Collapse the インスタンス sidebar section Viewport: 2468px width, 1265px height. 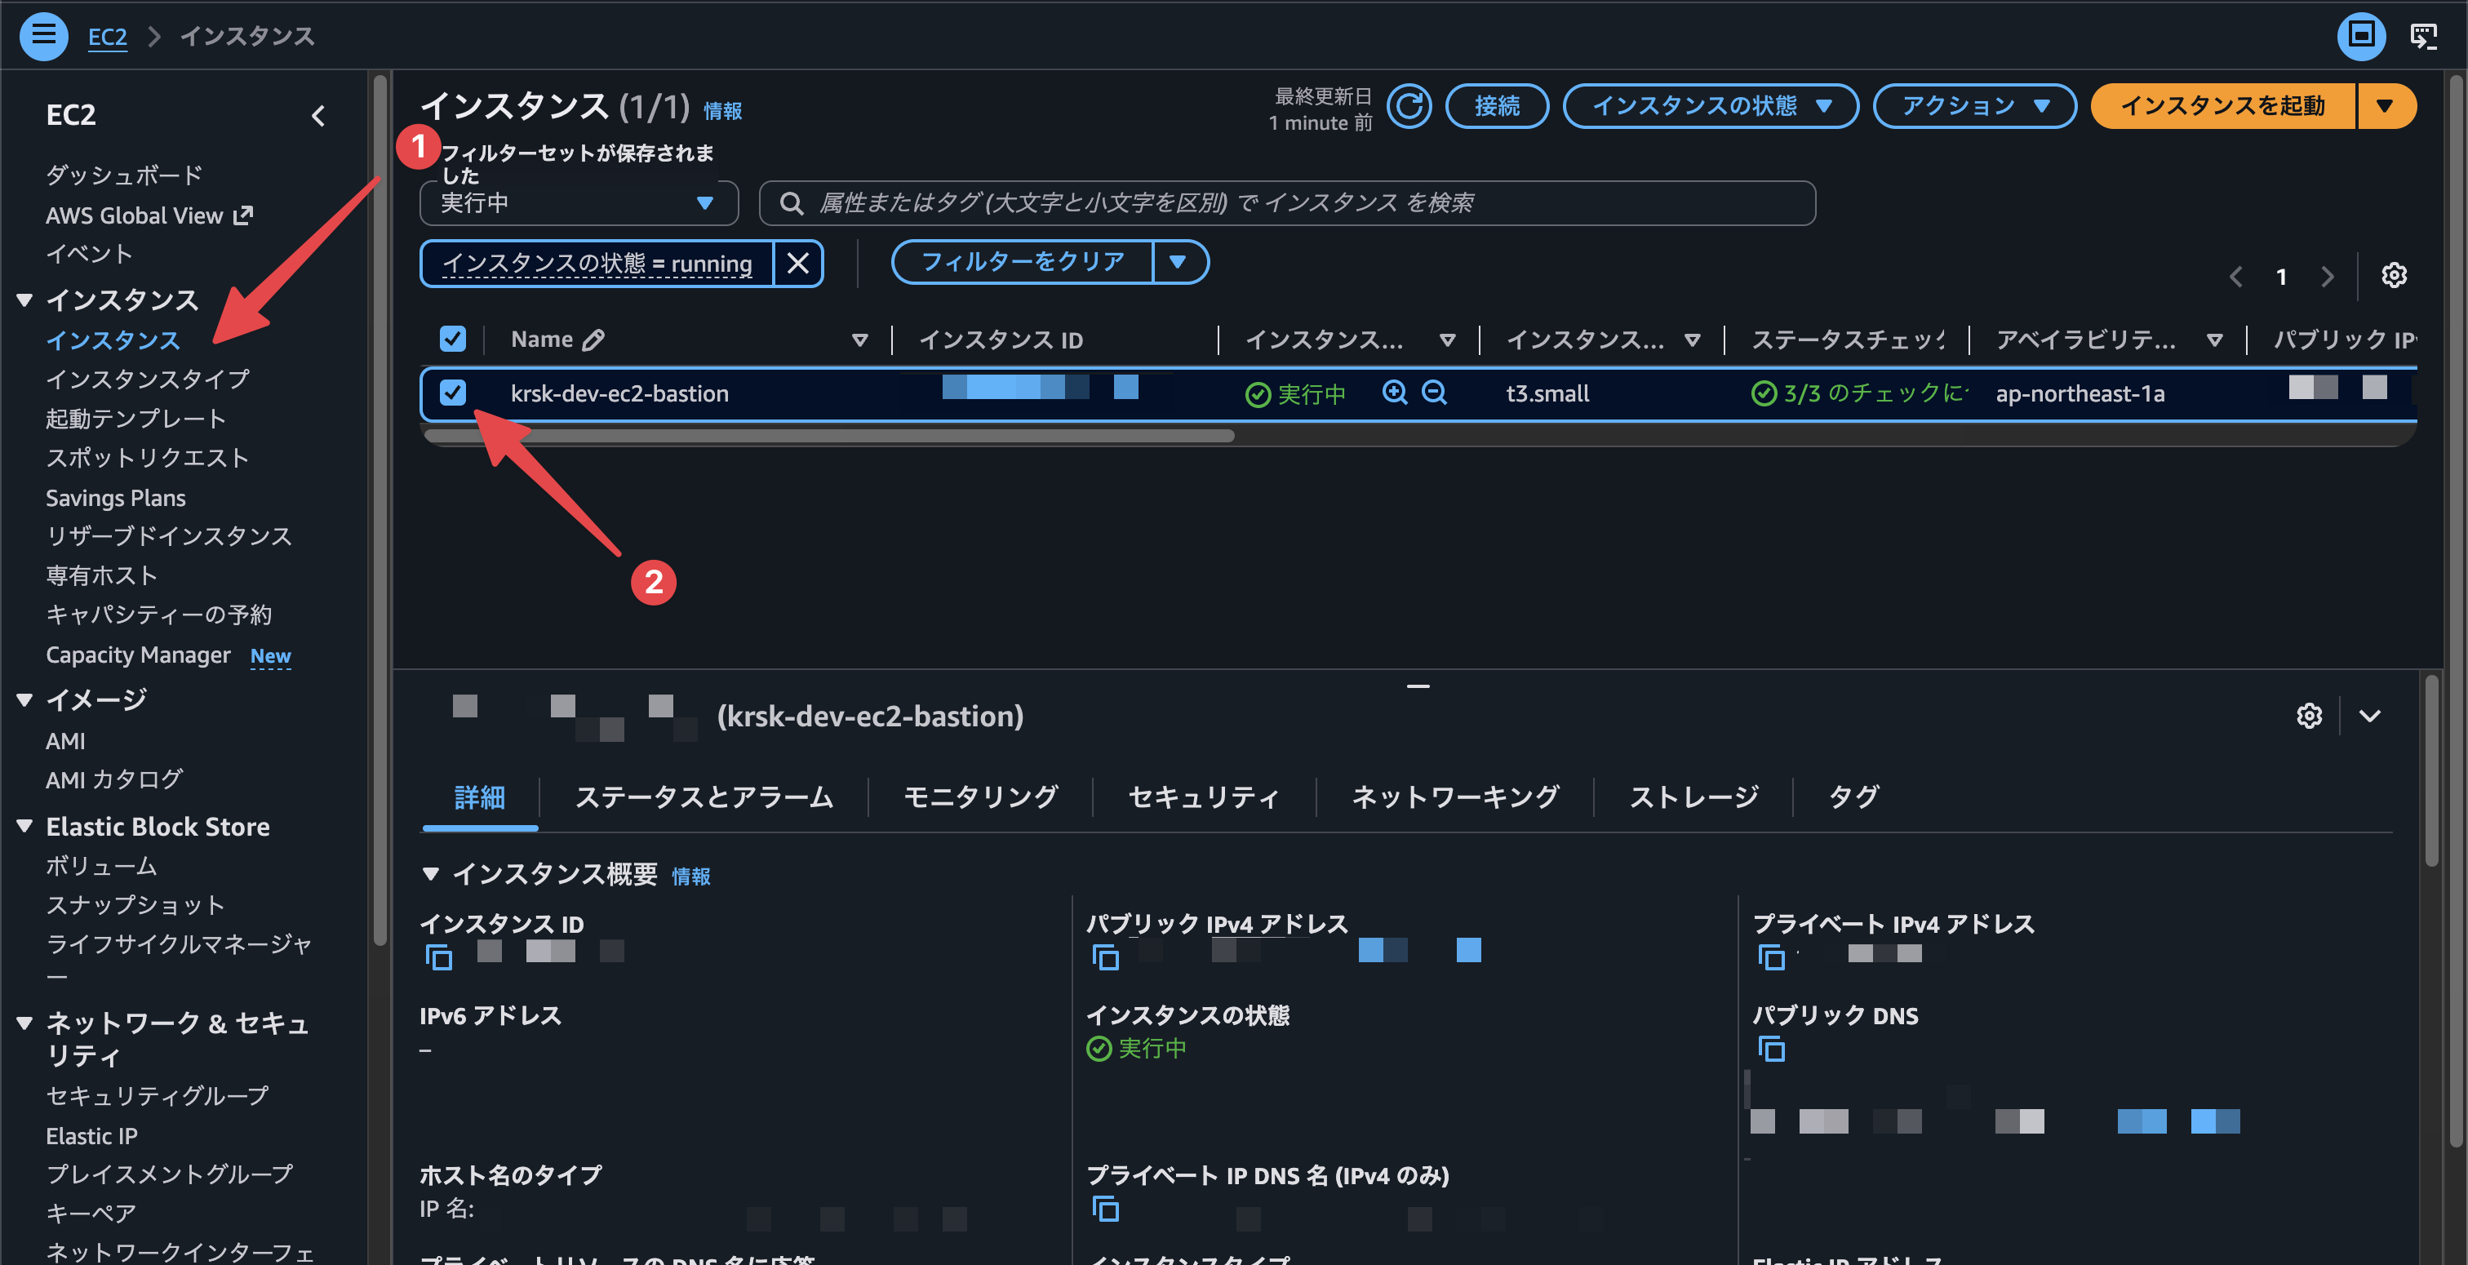coord(25,300)
